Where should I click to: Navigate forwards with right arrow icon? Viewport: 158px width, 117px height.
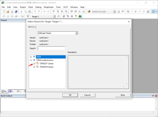tap(48, 12)
